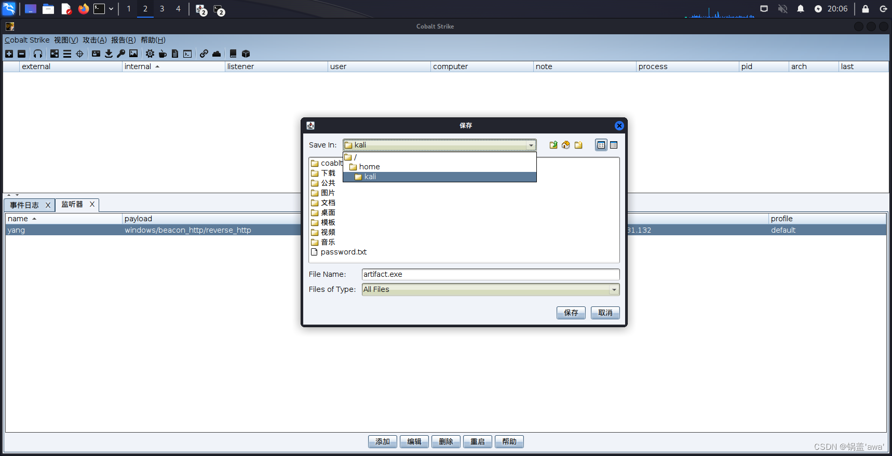Screen dimensions: 892x456
Task: Close the 监听器 tab with X
Action: [92, 204]
